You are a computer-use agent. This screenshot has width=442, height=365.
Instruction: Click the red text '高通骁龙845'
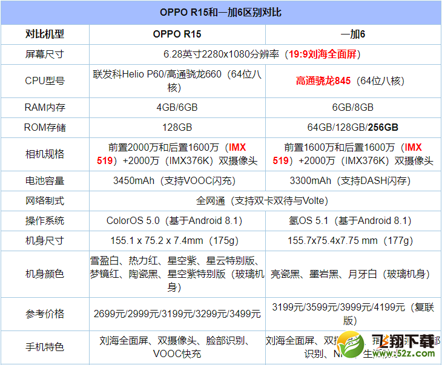click(323, 81)
